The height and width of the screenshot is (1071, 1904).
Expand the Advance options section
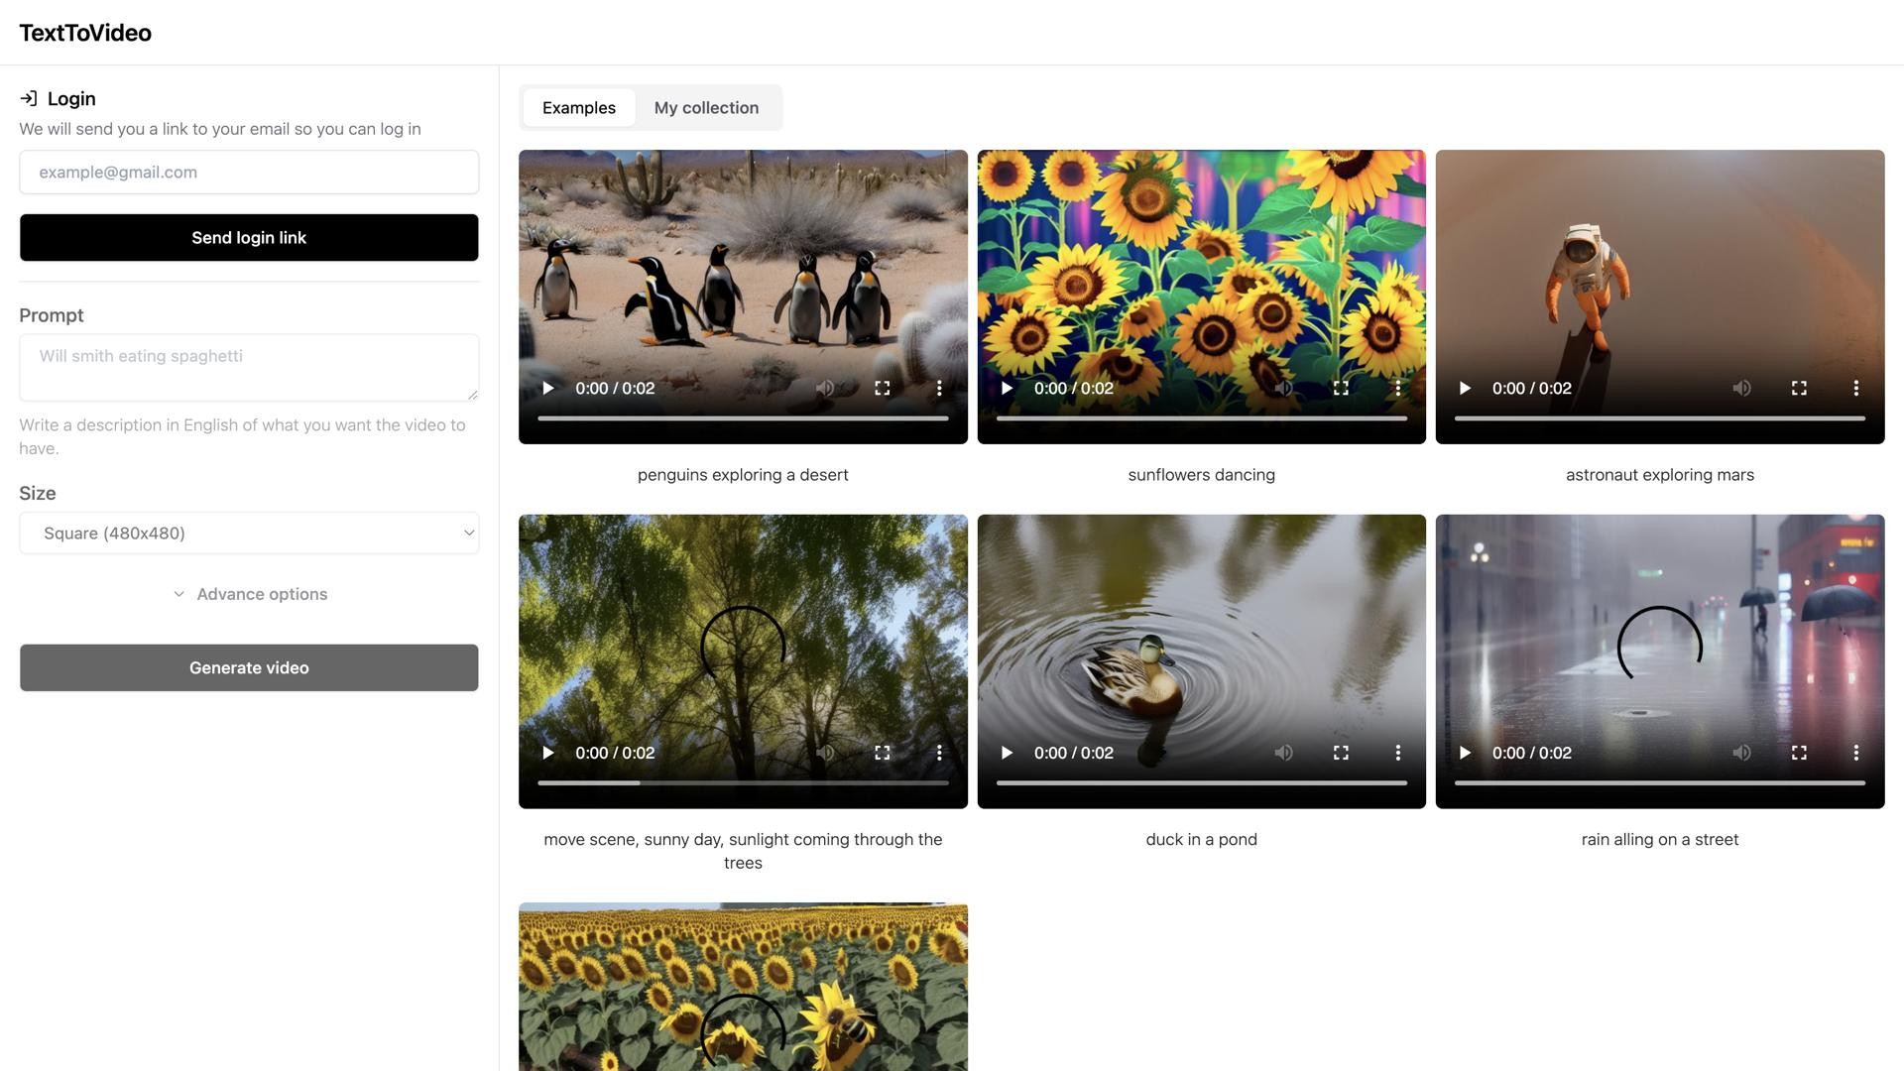(x=249, y=594)
